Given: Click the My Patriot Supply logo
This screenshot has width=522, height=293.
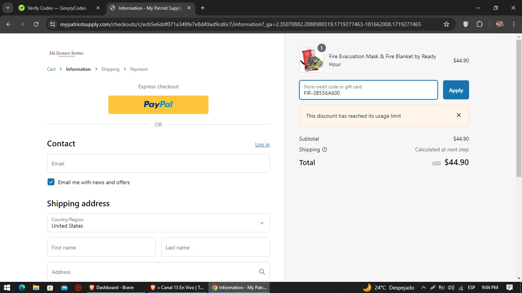Looking at the screenshot, I should click(66, 54).
